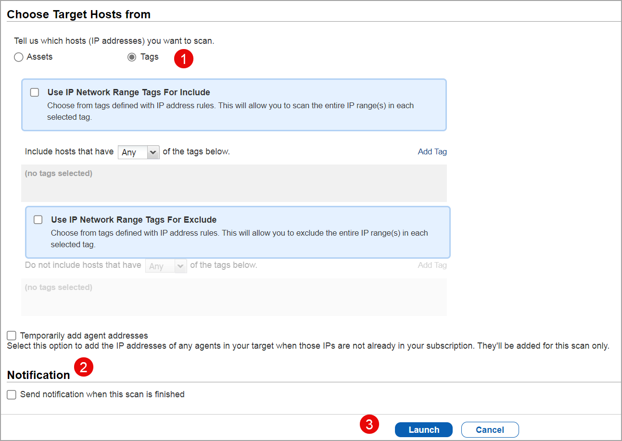Viewport: 622px width, 441px height.
Task: Select the Assets radio button
Action: (x=18, y=57)
